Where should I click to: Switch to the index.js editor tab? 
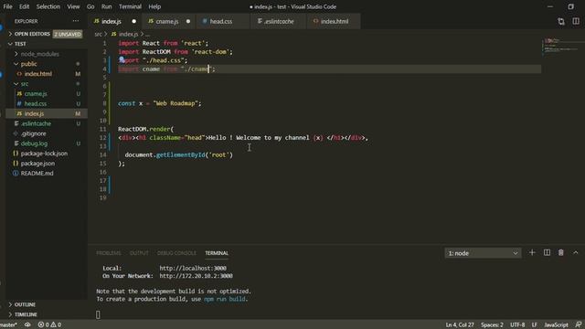pyautogui.click(x=115, y=21)
